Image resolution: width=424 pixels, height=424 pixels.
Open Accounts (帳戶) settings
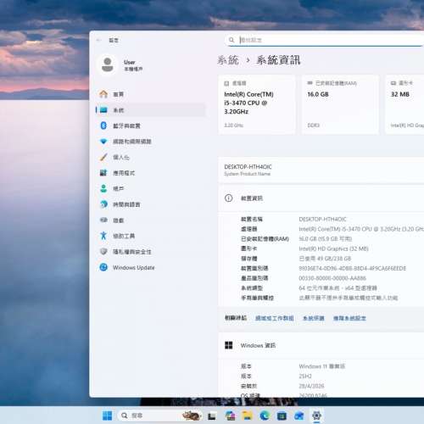151,188
